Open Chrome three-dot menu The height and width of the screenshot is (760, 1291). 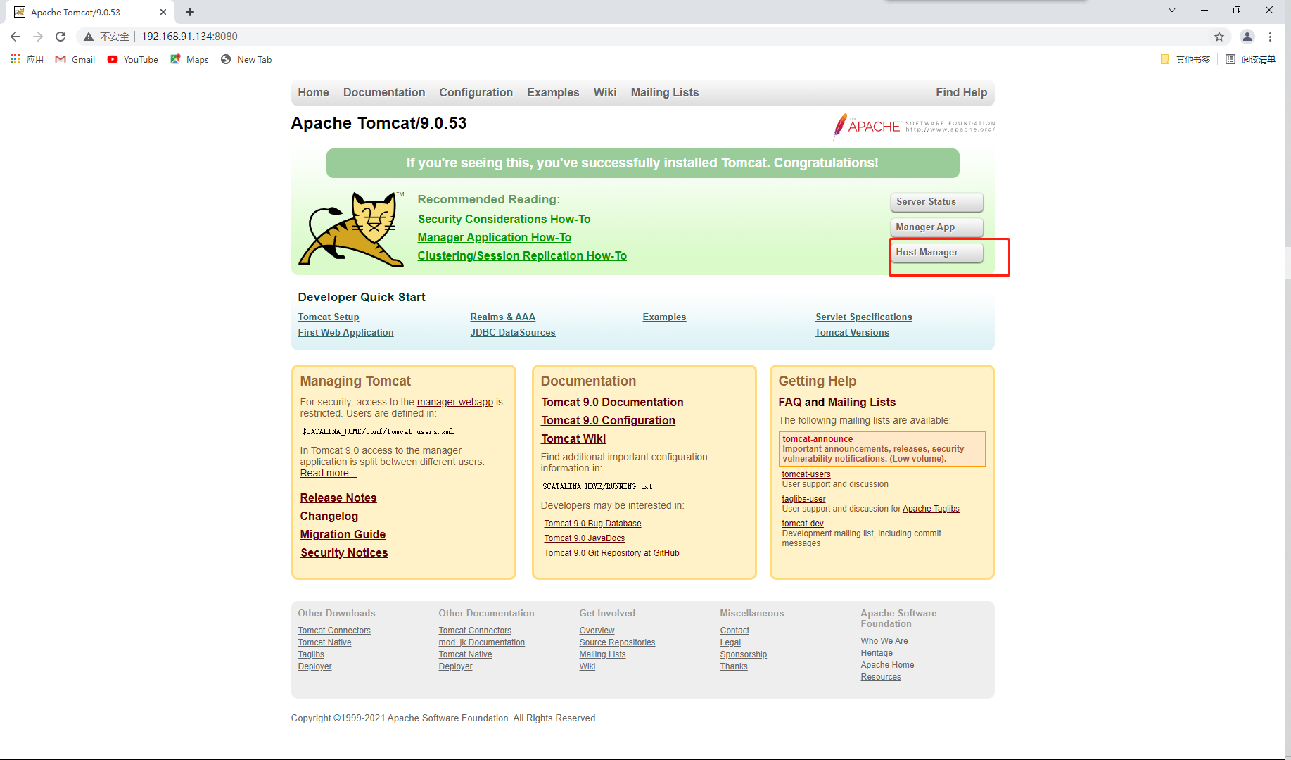coord(1271,37)
